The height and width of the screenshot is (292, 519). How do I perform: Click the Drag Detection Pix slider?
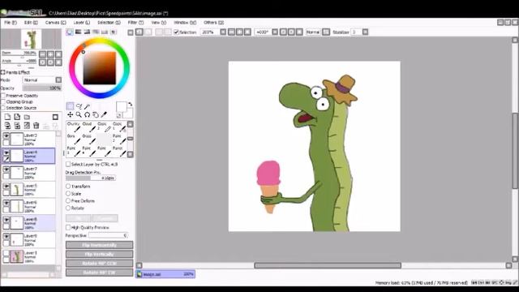[x=90, y=178]
